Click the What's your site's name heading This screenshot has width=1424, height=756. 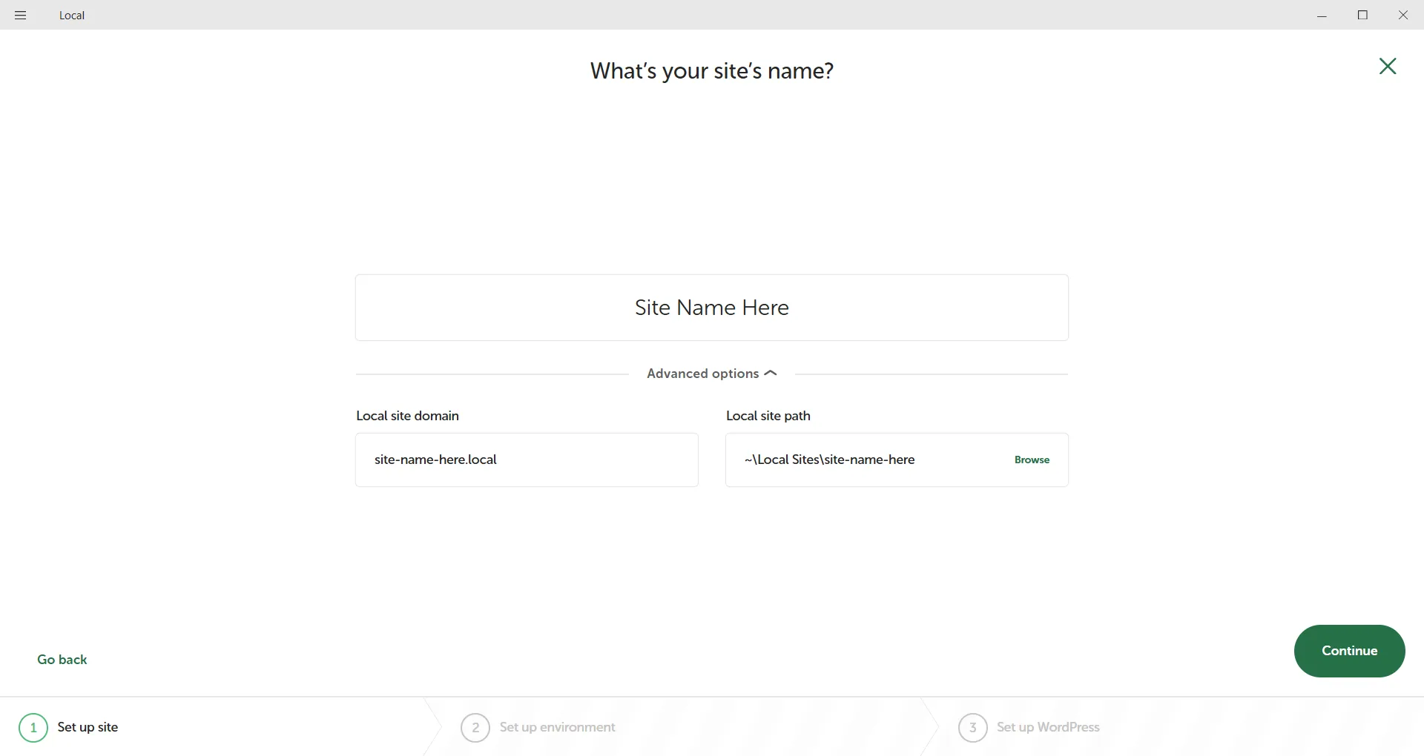tap(712, 71)
